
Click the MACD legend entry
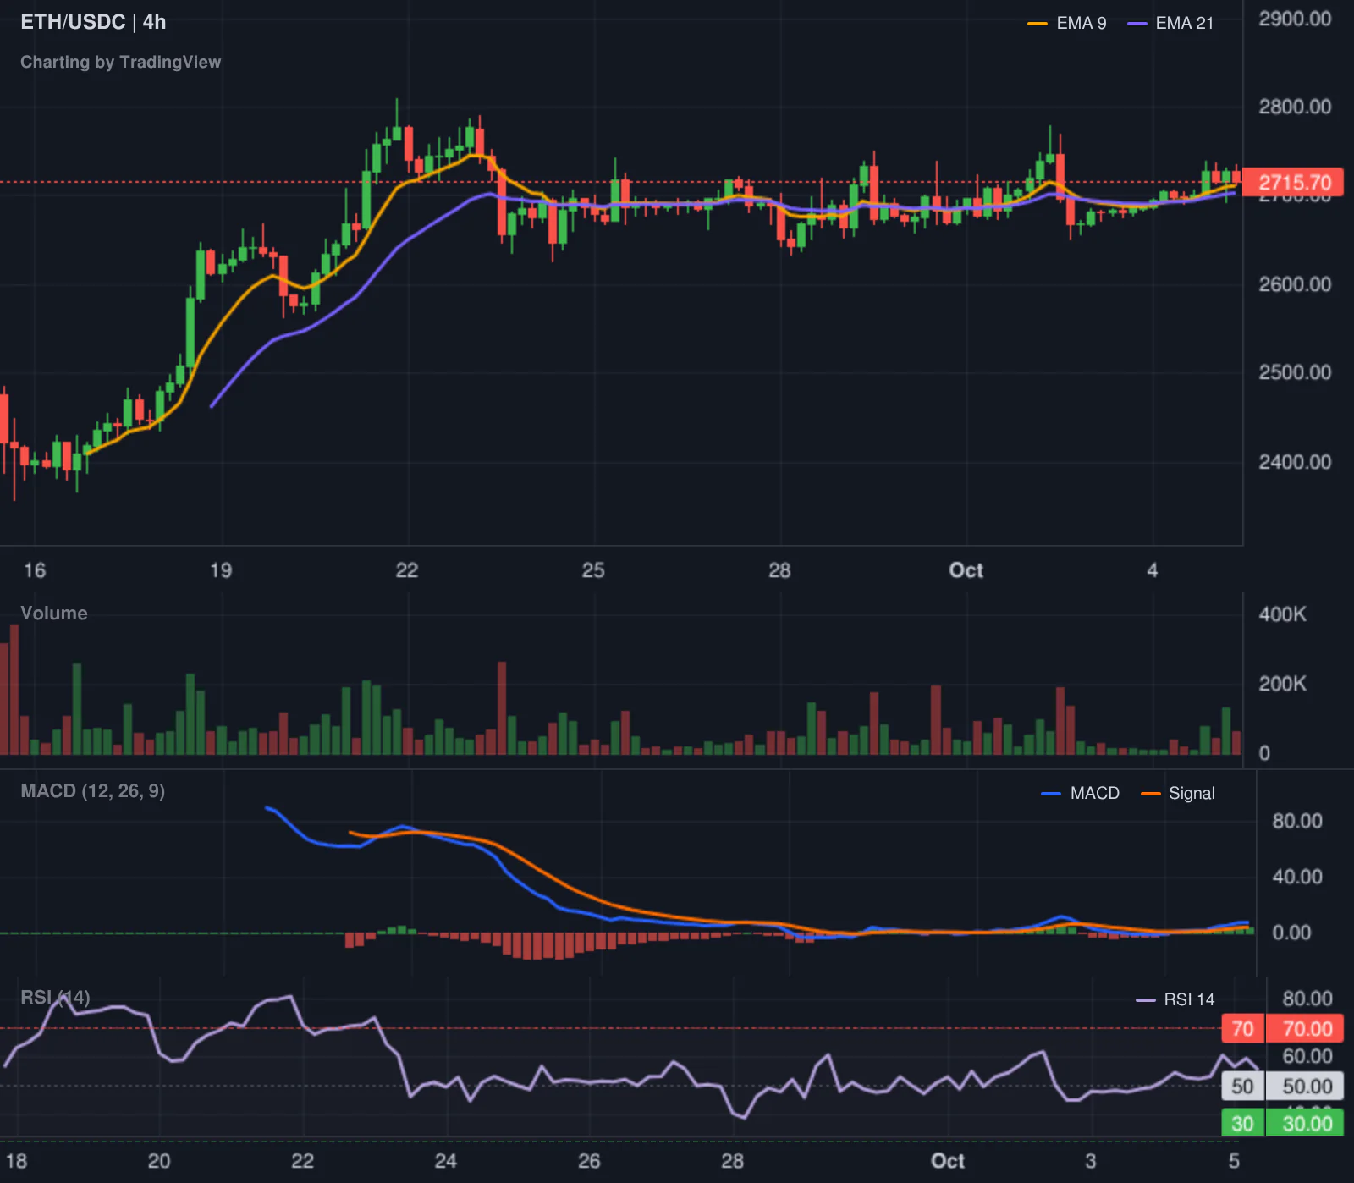(x=1081, y=793)
